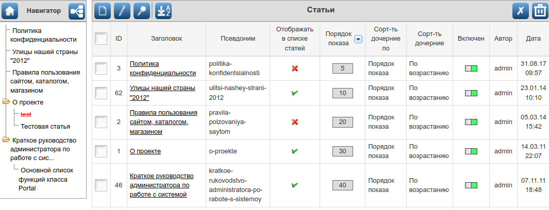
Task: Click the pencil edit icon in toolbar
Action: point(122,11)
